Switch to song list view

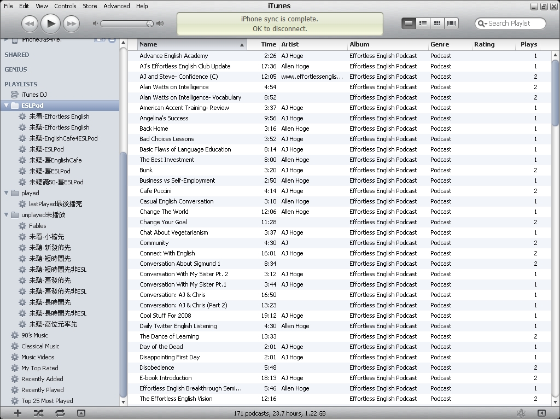[409, 23]
